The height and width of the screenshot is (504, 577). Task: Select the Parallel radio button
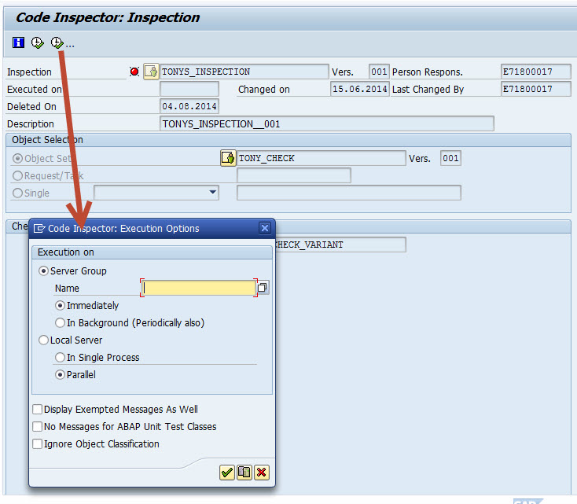[60, 375]
